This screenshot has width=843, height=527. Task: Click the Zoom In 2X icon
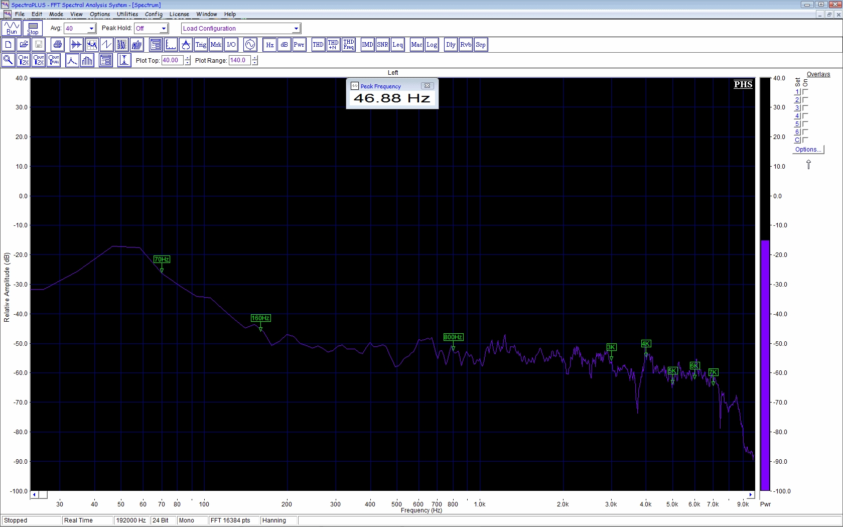(24, 60)
